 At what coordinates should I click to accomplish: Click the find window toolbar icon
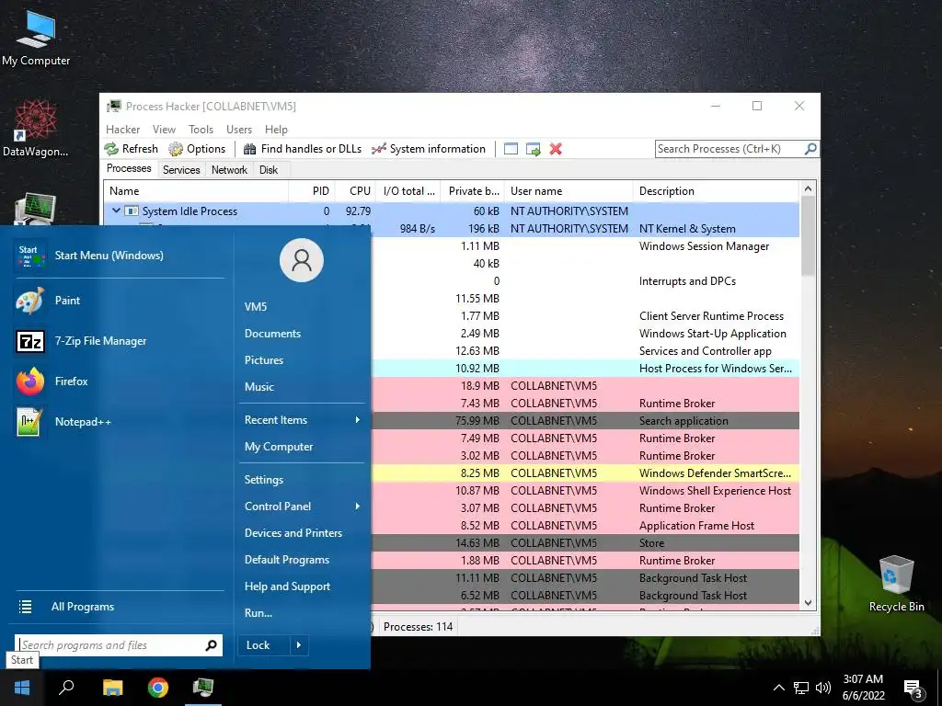(511, 149)
